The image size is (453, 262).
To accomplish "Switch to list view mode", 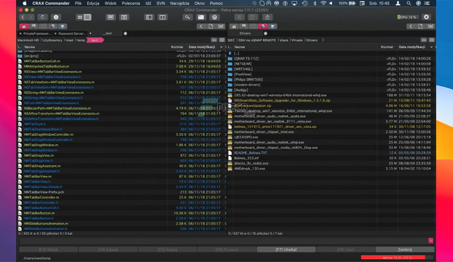I will [x=87, y=17].
